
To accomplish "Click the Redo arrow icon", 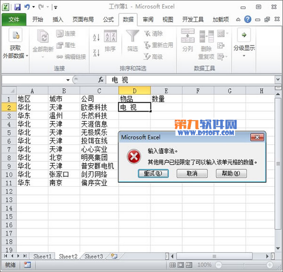I will coord(41,7).
